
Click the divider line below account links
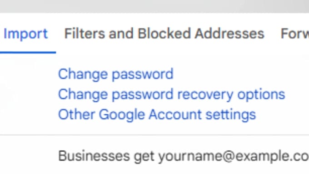pos(154,135)
